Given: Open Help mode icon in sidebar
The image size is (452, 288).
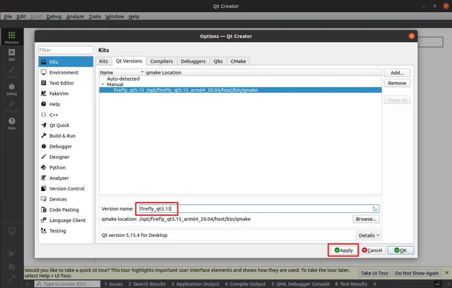Looking at the screenshot, I should pyautogui.click(x=12, y=123).
